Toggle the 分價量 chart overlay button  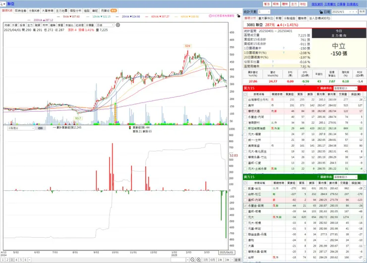coord(90,25)
